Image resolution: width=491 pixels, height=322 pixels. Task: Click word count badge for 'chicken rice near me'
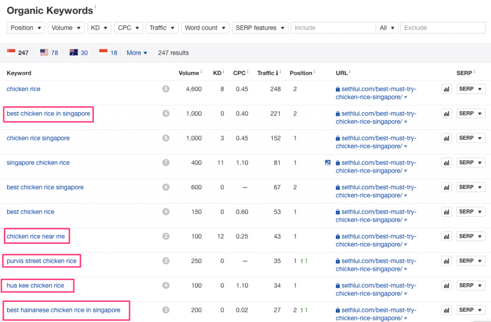click(x=165, y=236)
